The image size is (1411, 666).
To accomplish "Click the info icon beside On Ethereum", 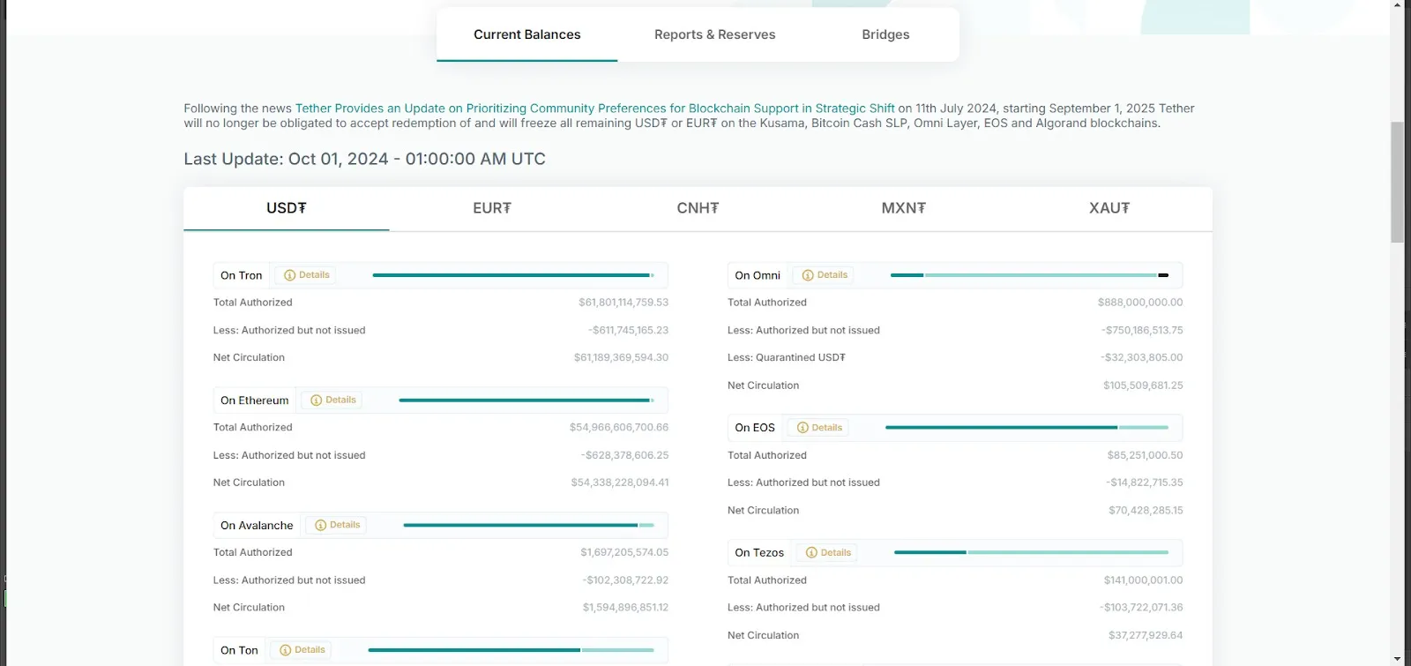I will click(x=316, y=400).
